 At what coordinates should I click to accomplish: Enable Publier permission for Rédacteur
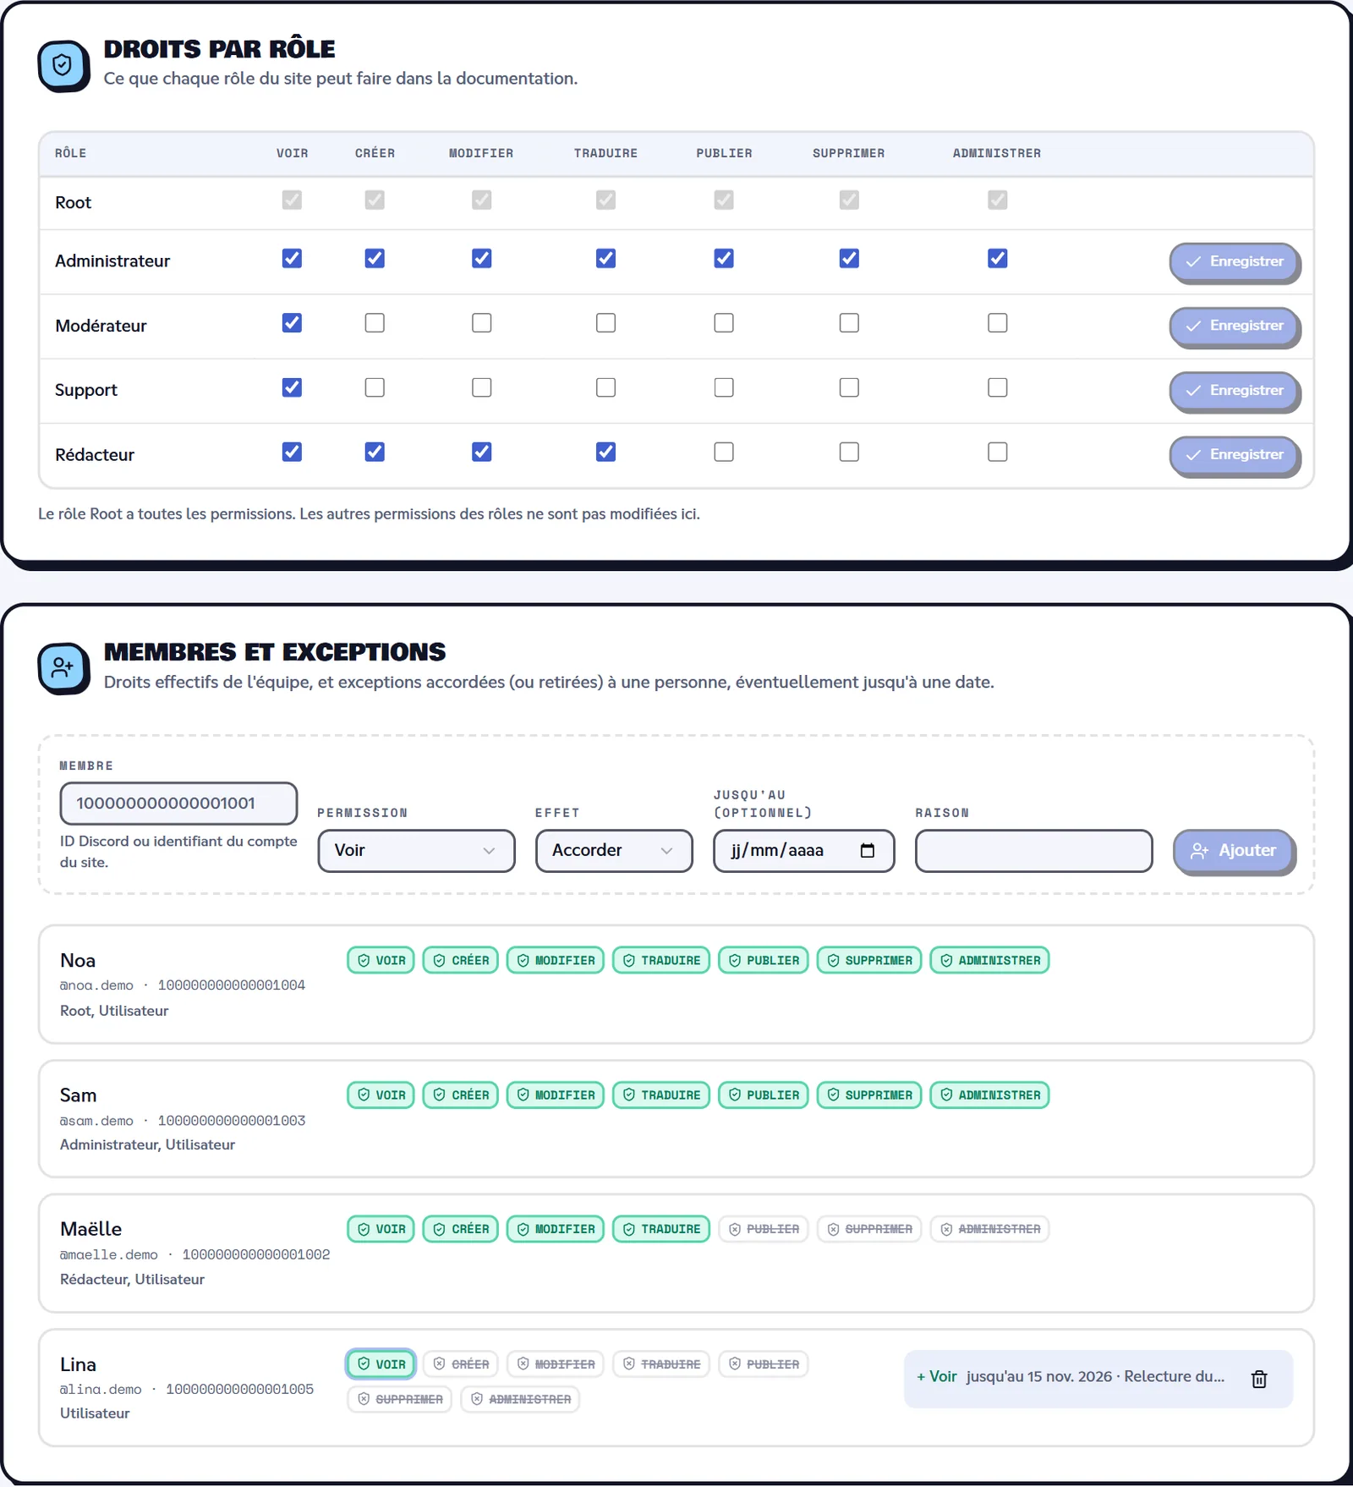724,452
